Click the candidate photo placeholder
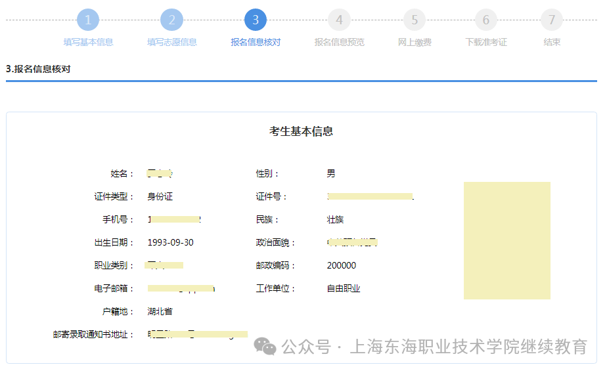607x371 pixels. [x=506, y=240]
